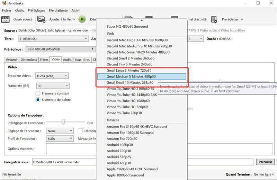Select preset Apple 2160p60 4K HEVC Surround
The image size is (277, 180).
[132, 169]
